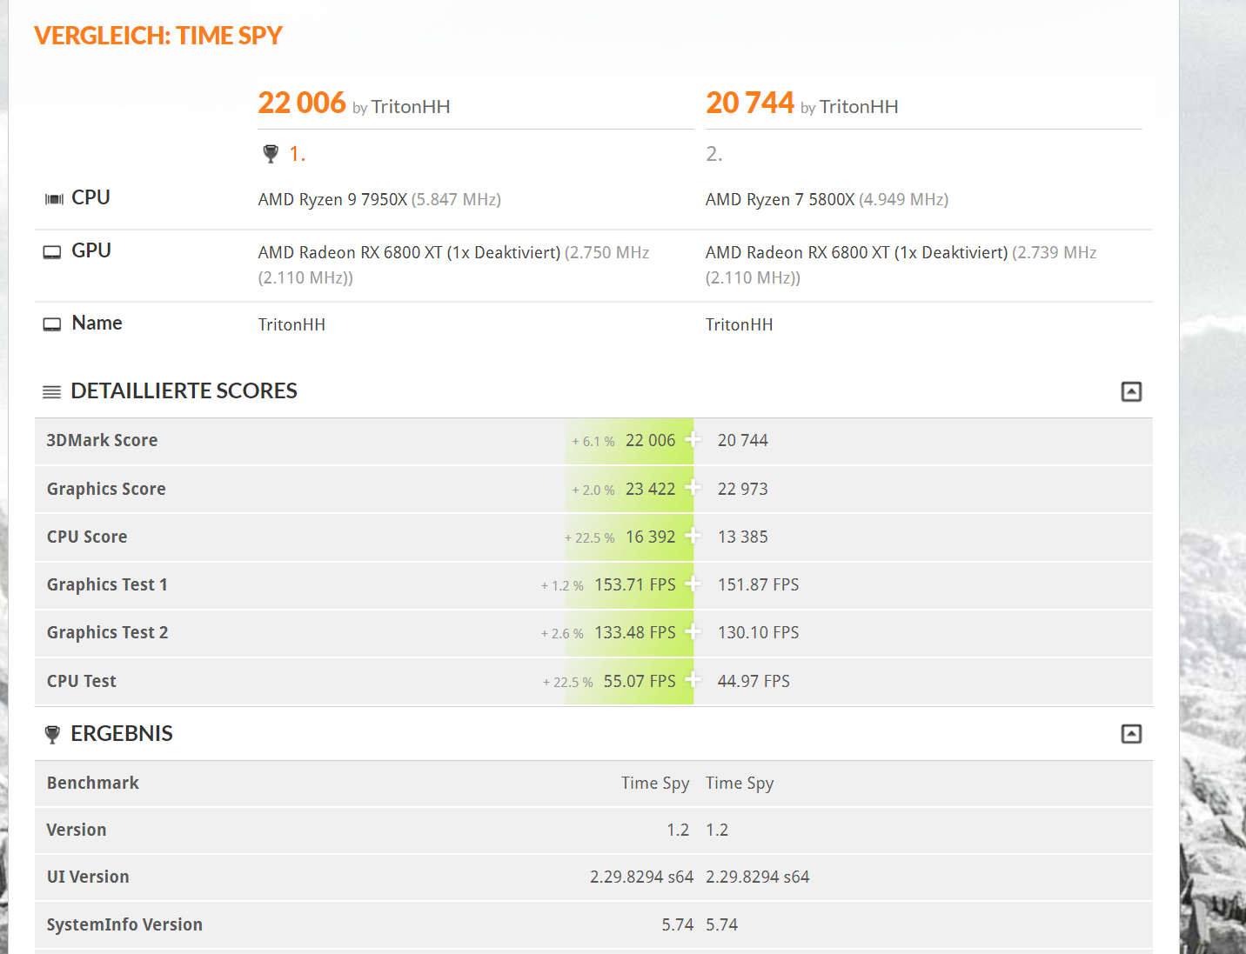Click the 22 973 graphics score value

[743, 489]
